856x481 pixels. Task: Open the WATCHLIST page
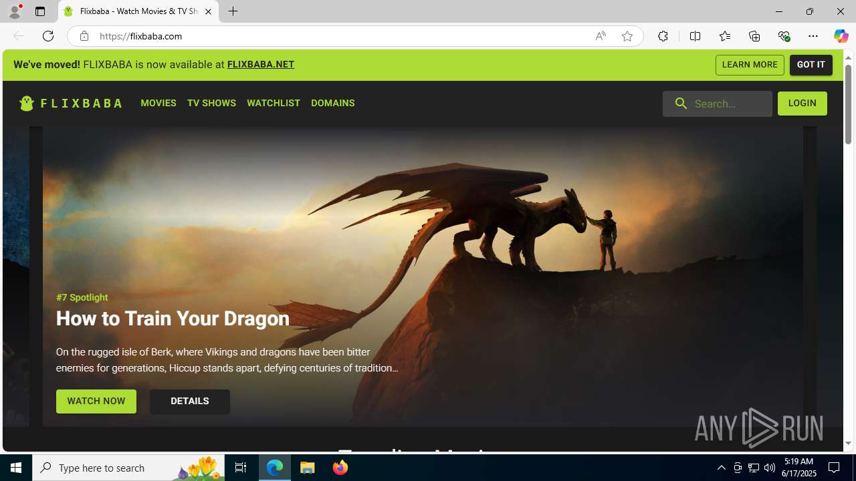coord(274,103)
